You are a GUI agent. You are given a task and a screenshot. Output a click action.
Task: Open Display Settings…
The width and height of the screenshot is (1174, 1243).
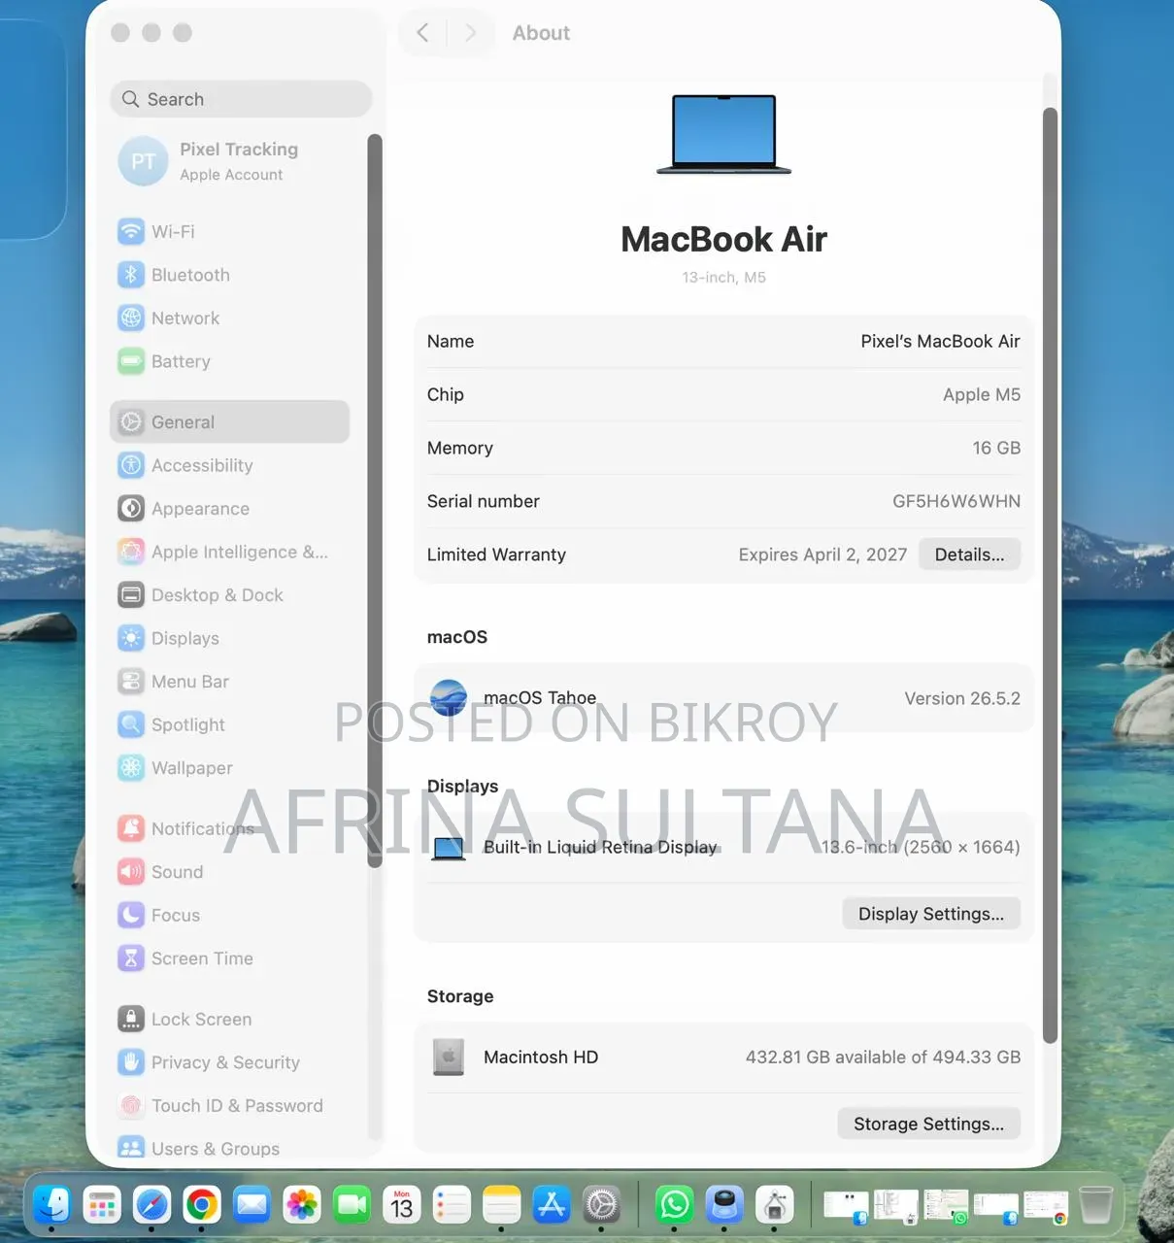[931, 914]
